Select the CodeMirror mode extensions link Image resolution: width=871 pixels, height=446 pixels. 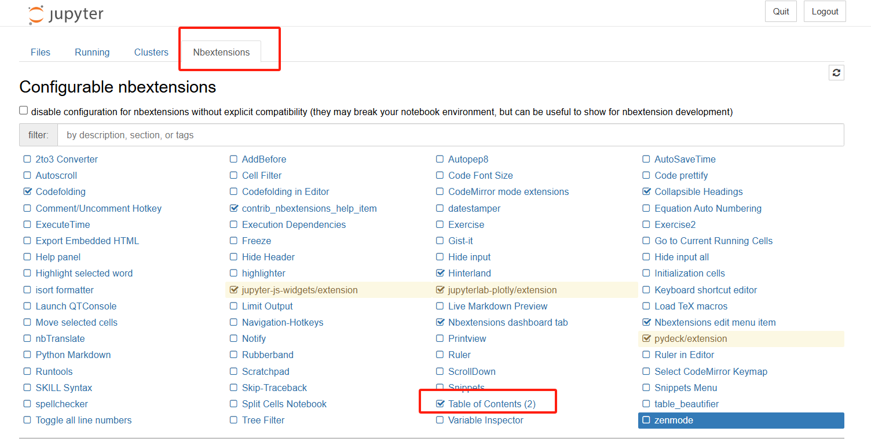[x=508, y=191]
